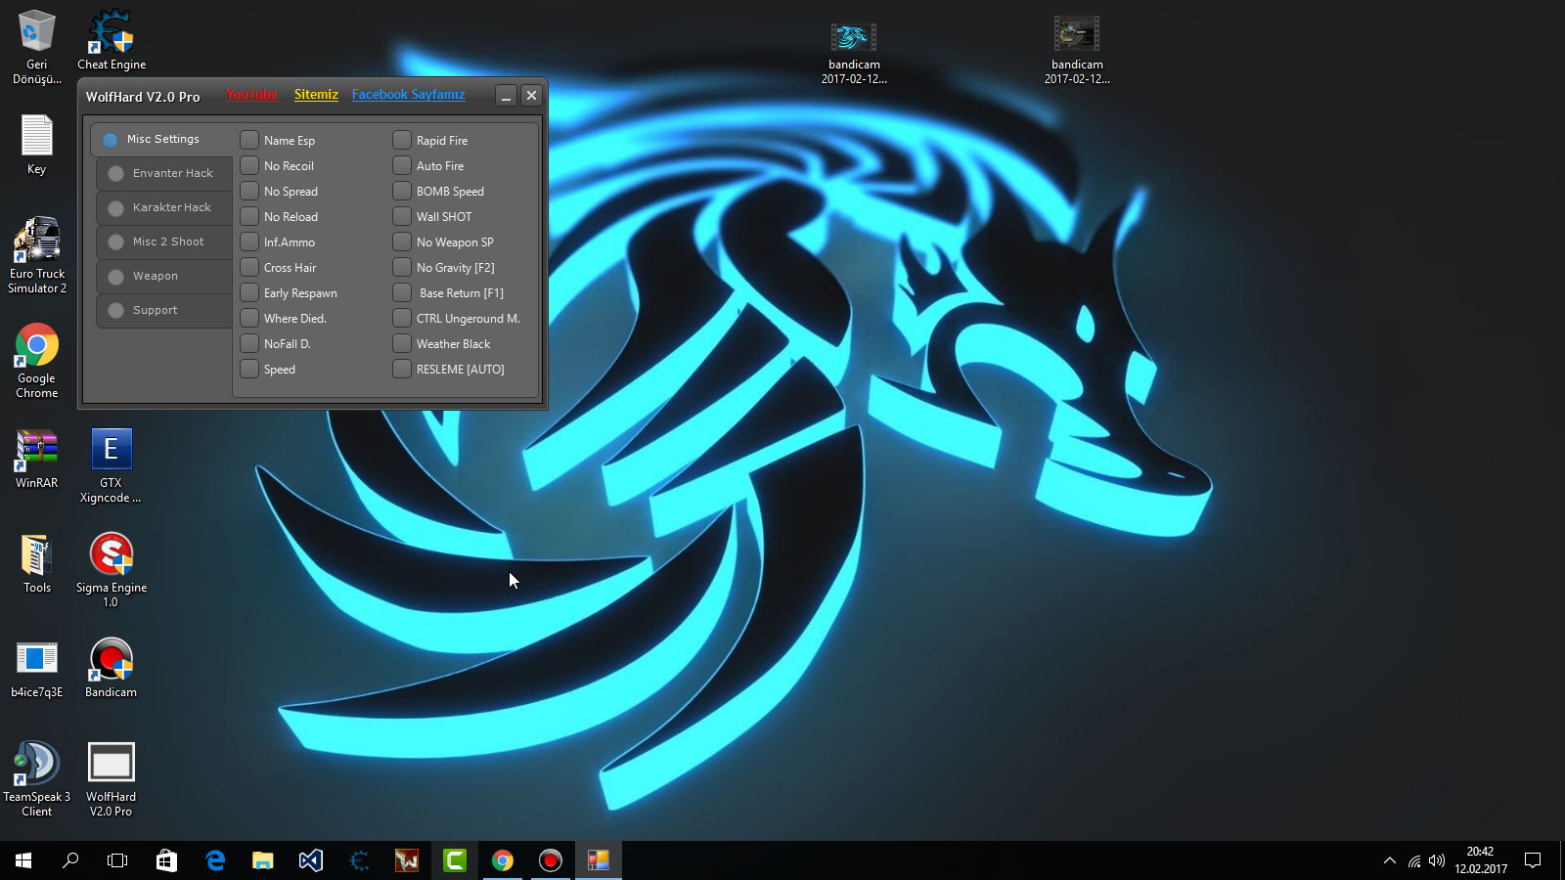This screenshot has height=880, width=1565.
Task: Open taskbar search magnifier
Action: coord(70,860)
